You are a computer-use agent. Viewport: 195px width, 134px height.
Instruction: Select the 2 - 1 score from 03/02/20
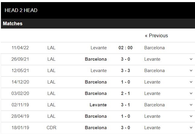126,93
